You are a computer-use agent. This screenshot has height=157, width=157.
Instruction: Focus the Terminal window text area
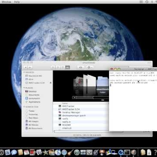(133, 101)
